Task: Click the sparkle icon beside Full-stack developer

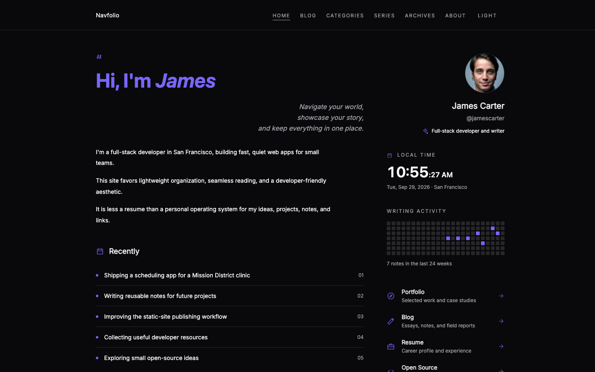Action: [426, 131]
